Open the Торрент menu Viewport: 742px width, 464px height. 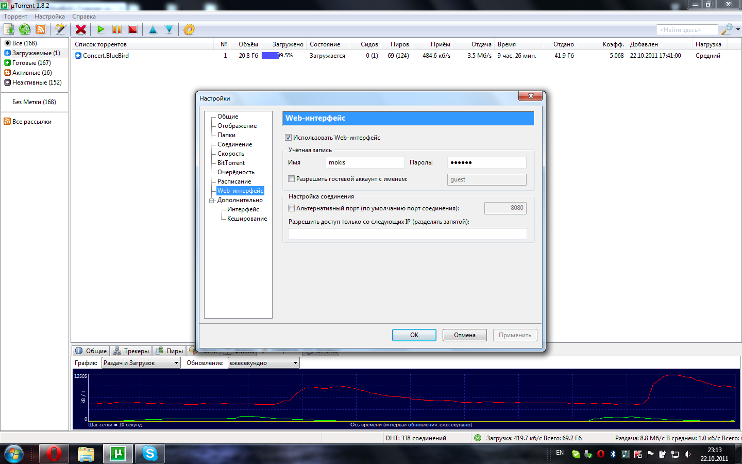pyautogui.click(x=15, y=16)
